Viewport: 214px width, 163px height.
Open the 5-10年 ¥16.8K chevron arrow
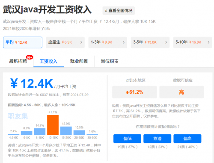click(x=208, y=42)
